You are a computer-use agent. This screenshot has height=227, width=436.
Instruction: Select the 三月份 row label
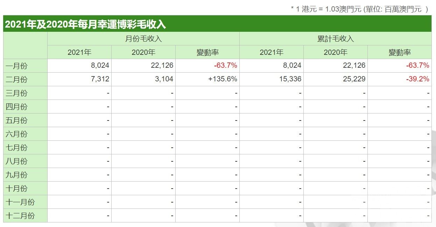coord(16,93)
